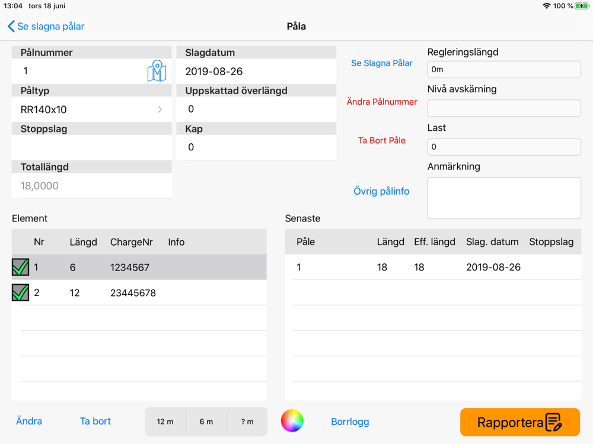The image size is (593, 444).
Task: Toggle checkbox for element row 1
Action: [x=20, y=267]
